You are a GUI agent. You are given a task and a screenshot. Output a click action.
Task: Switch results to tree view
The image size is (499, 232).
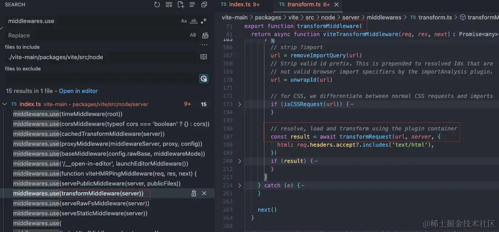(192, 5)
